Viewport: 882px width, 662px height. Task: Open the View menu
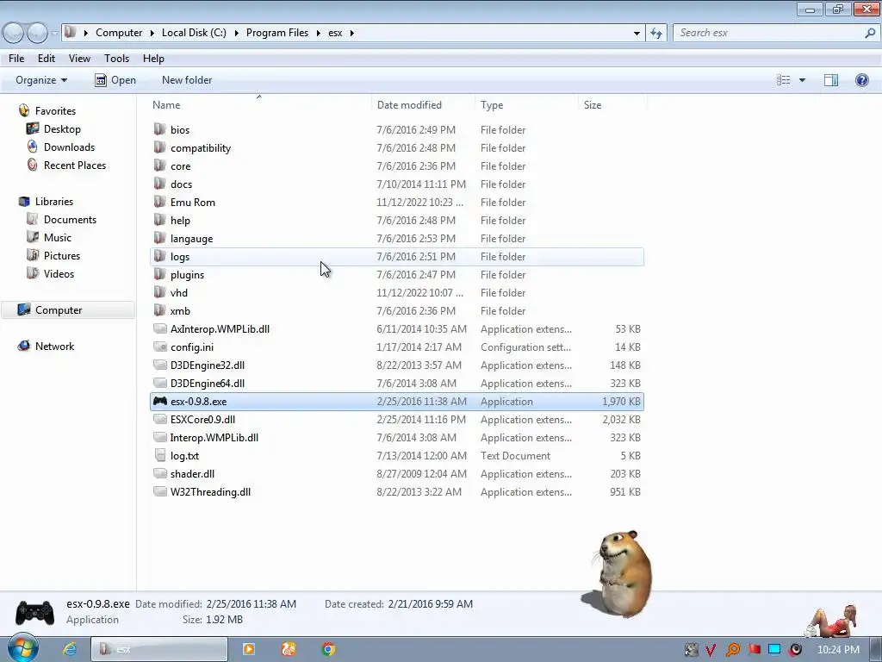[x=79, y=58]
